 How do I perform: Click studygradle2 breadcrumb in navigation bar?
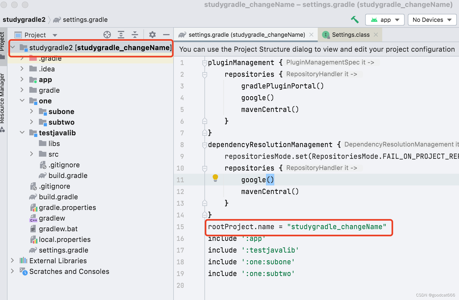(x=24, y=20)
